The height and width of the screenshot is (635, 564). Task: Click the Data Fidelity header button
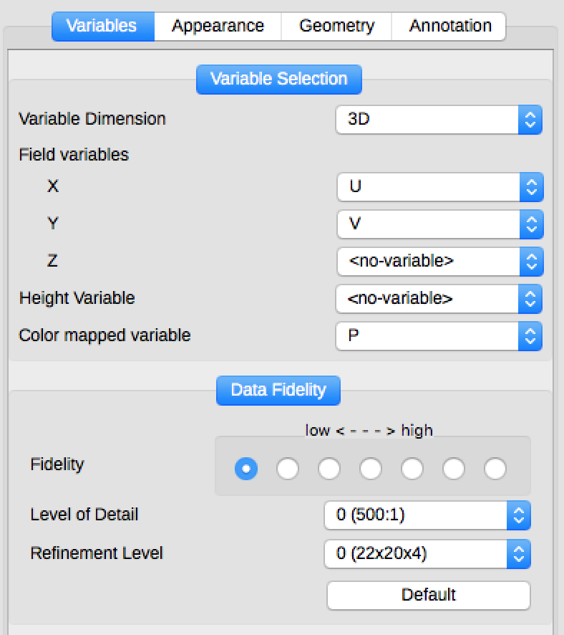click(x=278, y=391)
